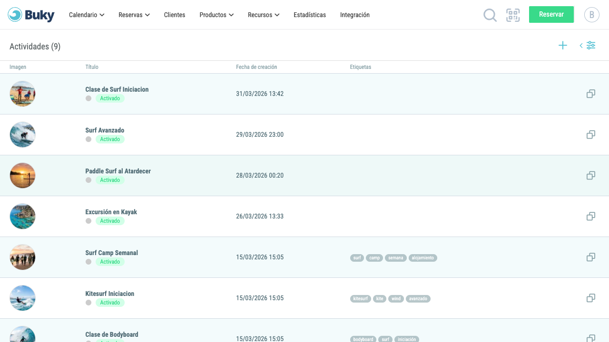Image resolution: width=609 pixels, height=342 pixels.
Task: Open the search magnifier icon
Action: 490,15
